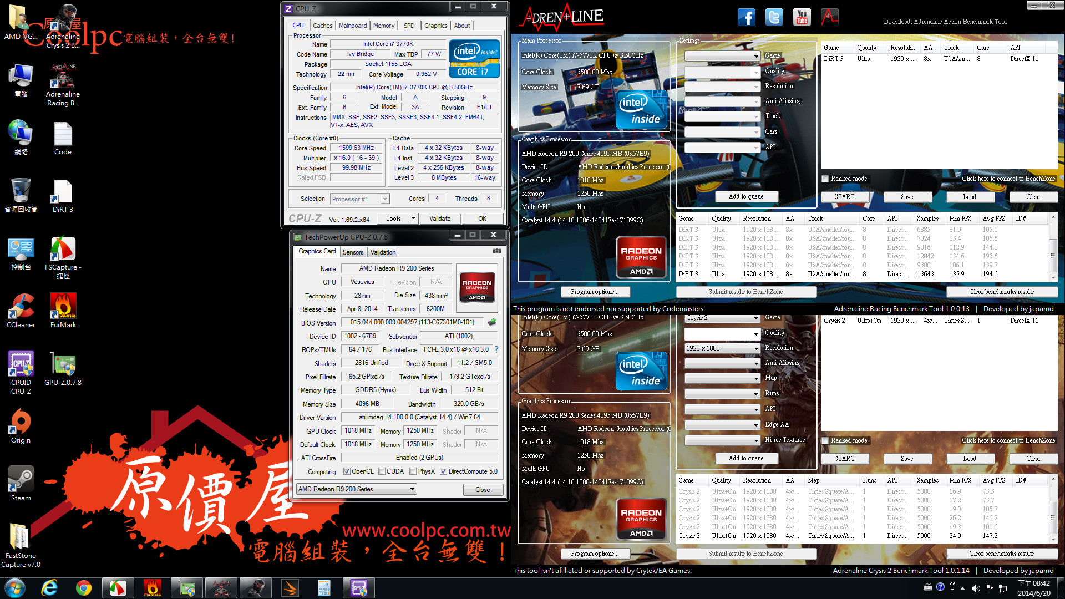The height and width of the screenshot is (599, 1065).
Task: Click the GPU-Z BIOS save chip icon
Action: coord(491,322)
